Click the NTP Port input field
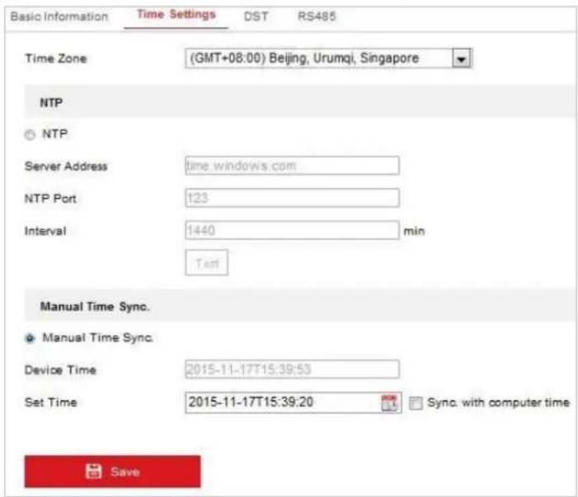578x497 pixels. pos(292,198)
